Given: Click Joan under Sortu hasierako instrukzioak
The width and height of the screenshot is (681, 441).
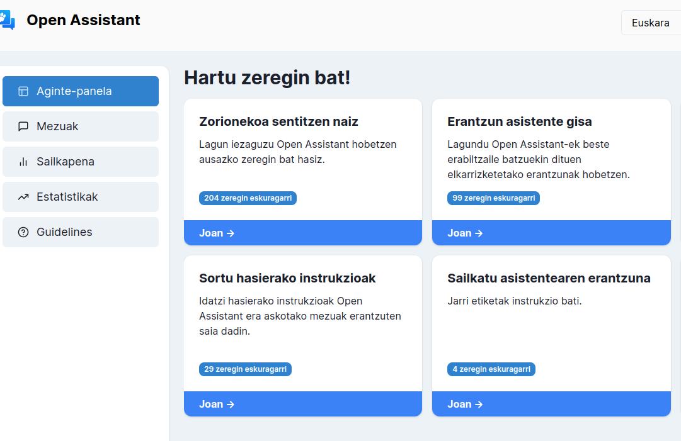Looking at the screenshot, I should point(303,404).
